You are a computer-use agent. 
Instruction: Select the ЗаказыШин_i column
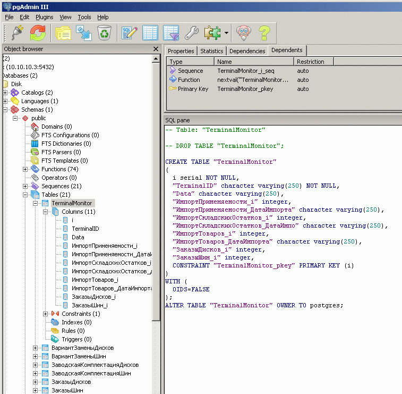[89, 305]
